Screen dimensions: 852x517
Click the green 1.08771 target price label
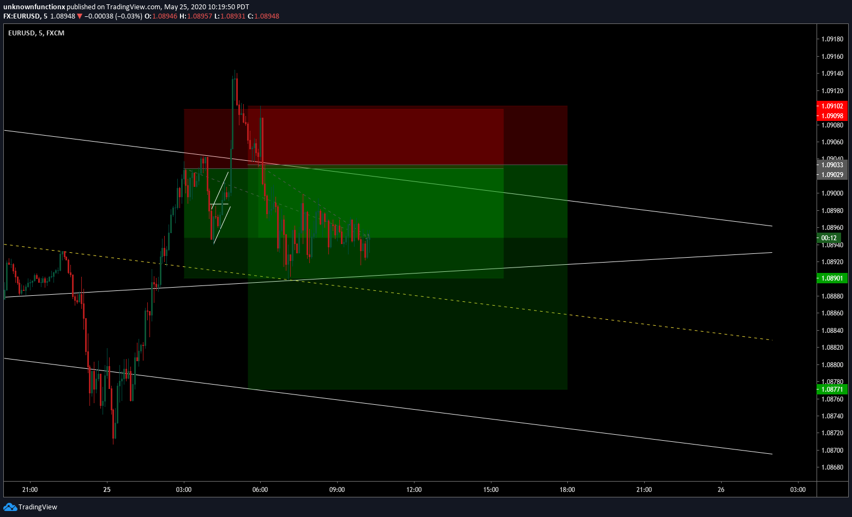(832, 390)
